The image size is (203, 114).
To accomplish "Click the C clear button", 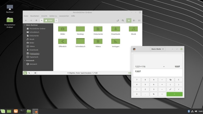I will click(x=178, y=80).
